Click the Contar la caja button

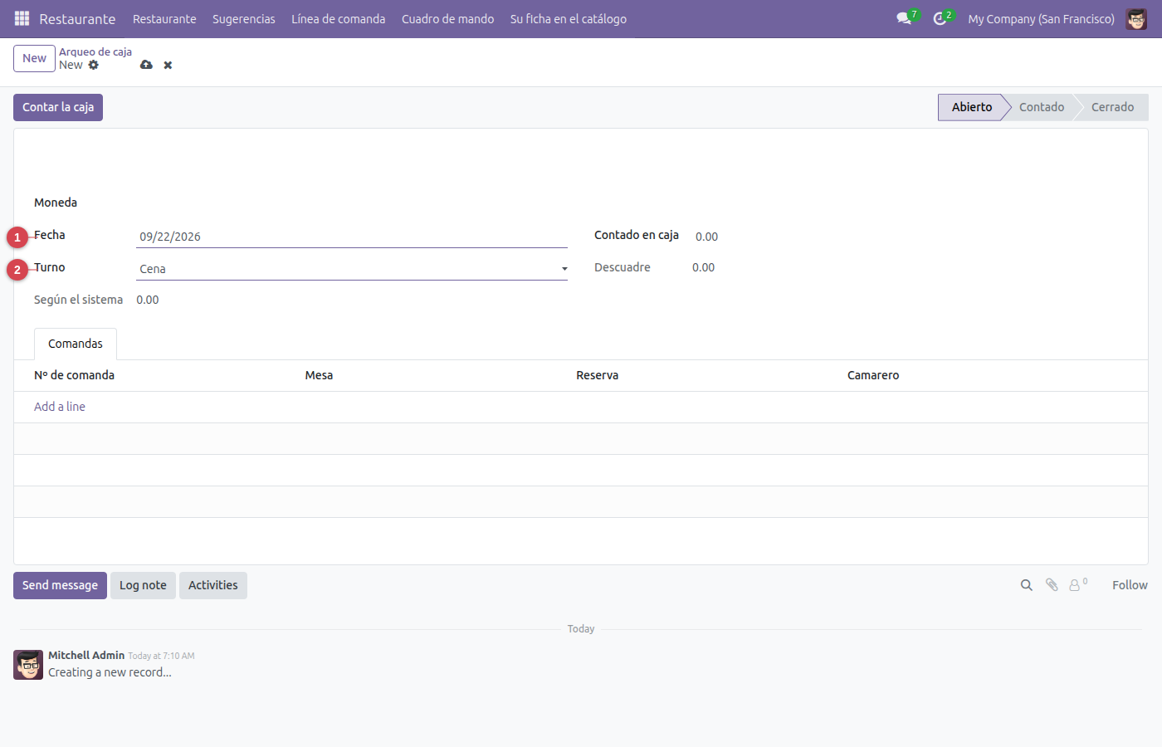[x=58, y=107]
